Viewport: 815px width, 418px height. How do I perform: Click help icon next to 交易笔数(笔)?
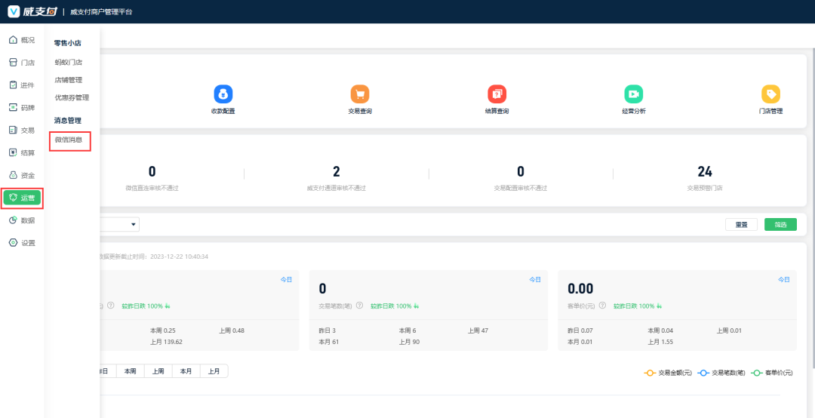click(x=361, y=306)
